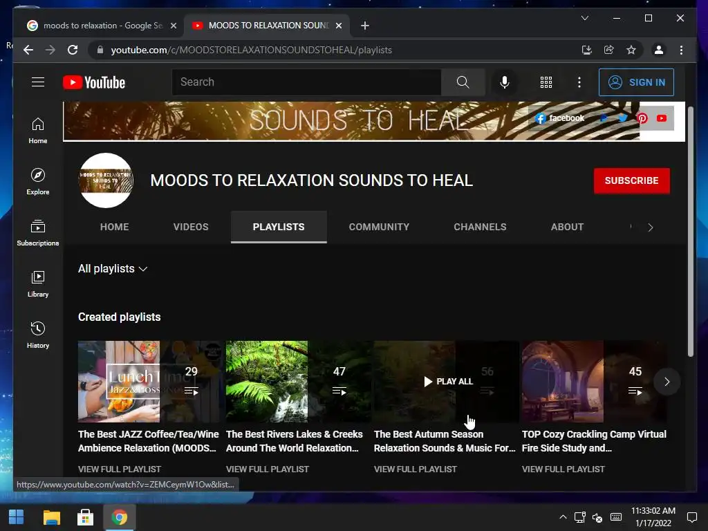Show hidden system tray icons
Image resolution: width=708 pixels, height=531 pixels.
point(563,517)
